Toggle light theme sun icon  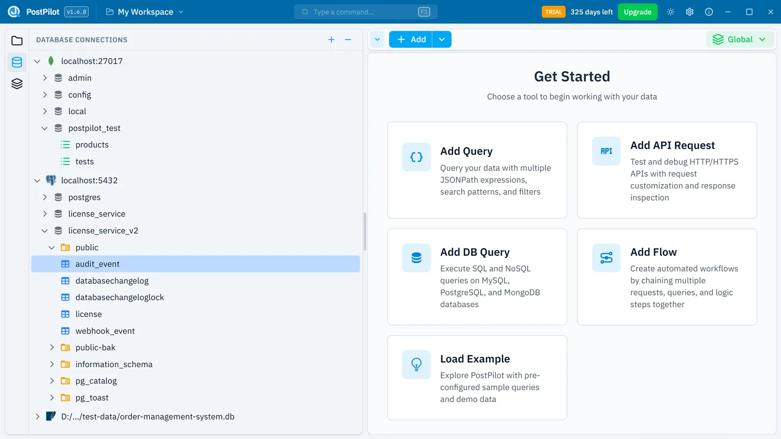point(671,12)
